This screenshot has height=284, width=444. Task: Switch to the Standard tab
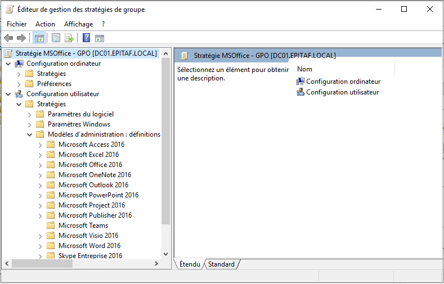221,264
